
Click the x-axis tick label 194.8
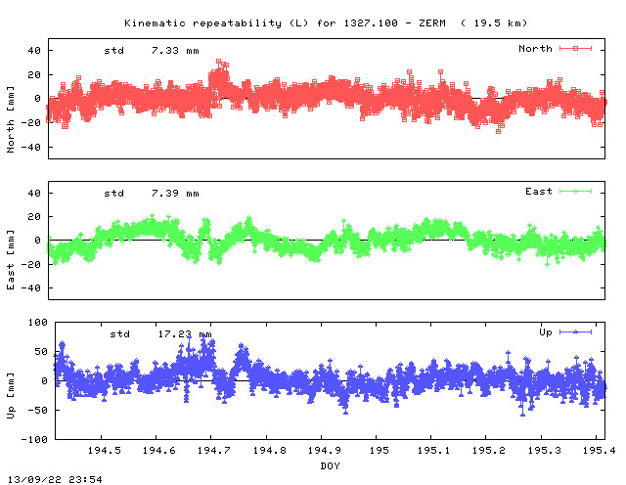tap(270, 451)
